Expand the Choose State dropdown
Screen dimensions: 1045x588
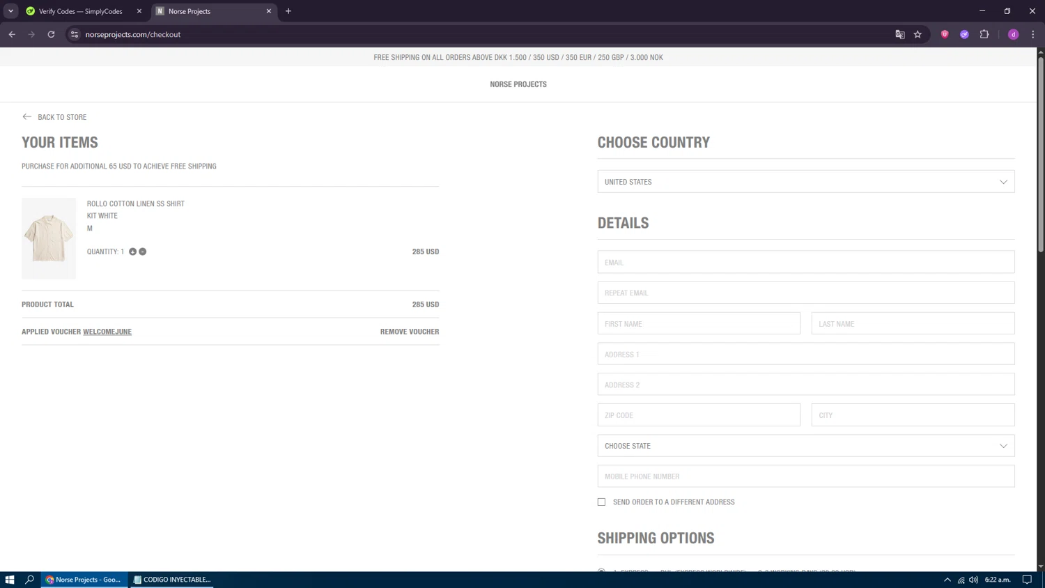(x=806, y=446)
